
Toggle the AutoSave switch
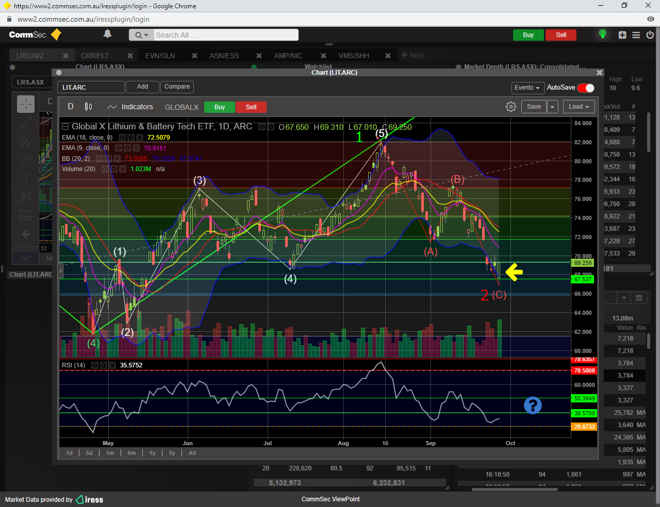pyautogui.click(x=586, y=88)
